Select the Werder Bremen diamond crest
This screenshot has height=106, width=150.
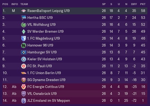pos(24,32)
